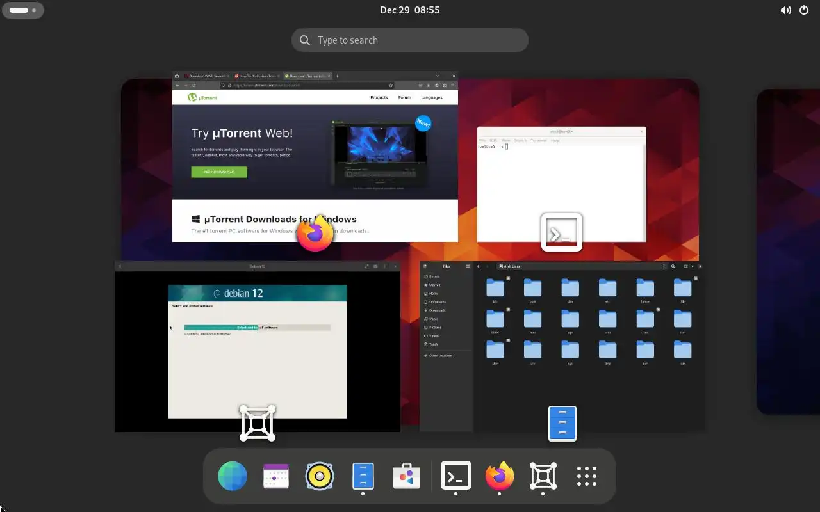The image size is (820, 512).
Task: Open Firefox from the dock
Action: point(500,476)
